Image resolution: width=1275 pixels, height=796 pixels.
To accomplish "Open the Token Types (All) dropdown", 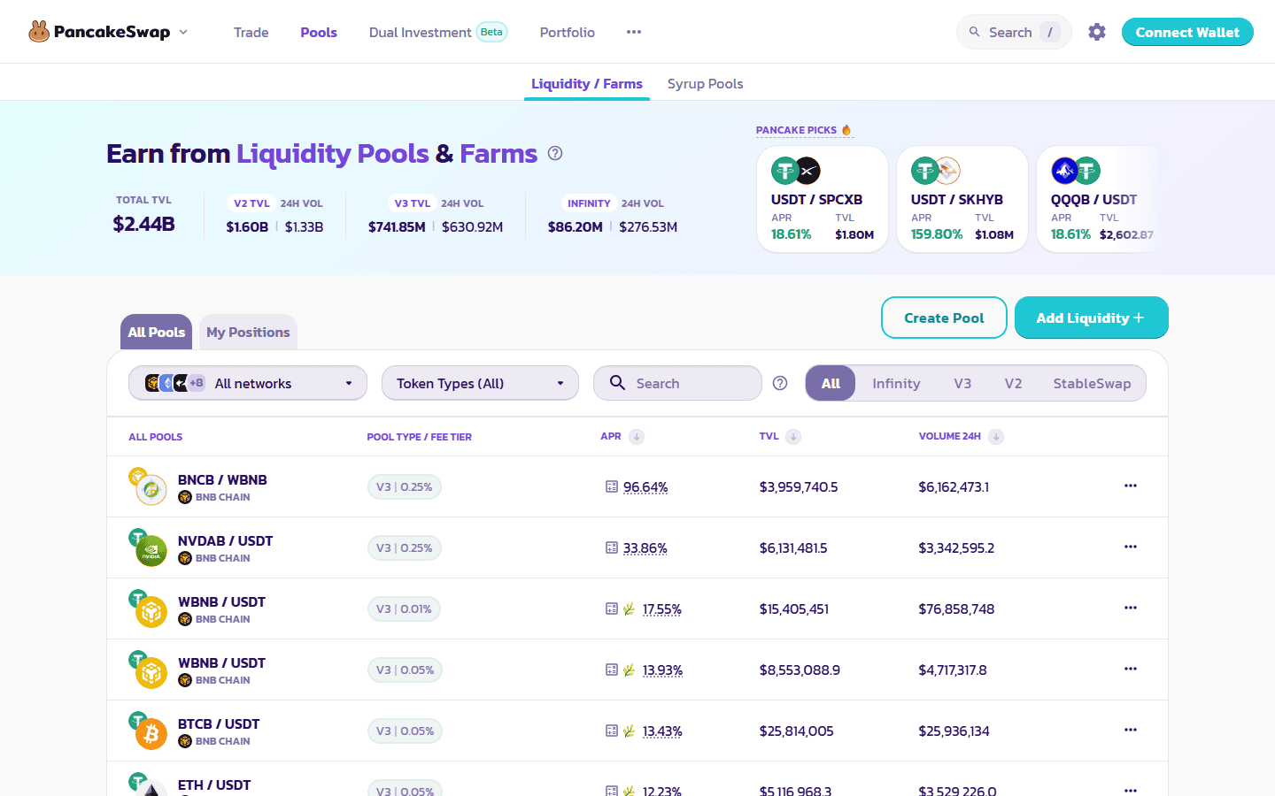I will 480,383.
